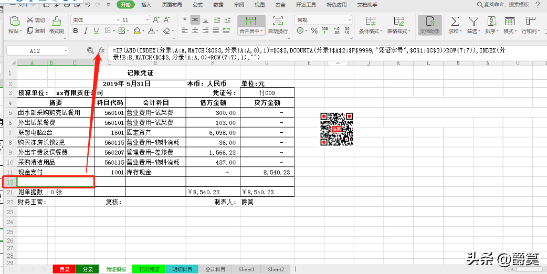Viewport: 547px width, 274px height.
Task: Select the Format Painter brush
Action: point(56,21)
